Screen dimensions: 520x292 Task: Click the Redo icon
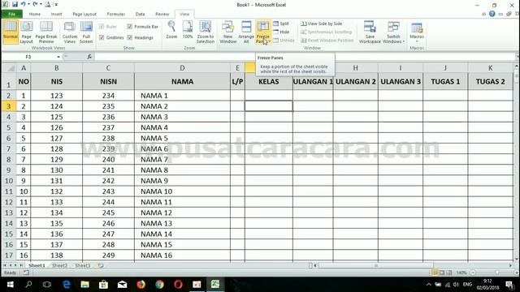click(35, 5)
